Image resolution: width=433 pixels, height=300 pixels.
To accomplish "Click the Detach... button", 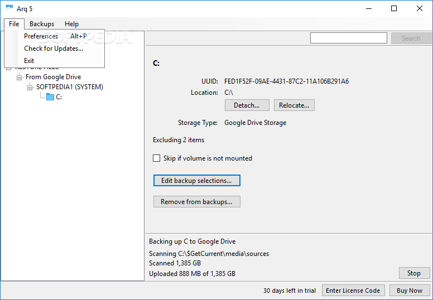I will 247,105.
